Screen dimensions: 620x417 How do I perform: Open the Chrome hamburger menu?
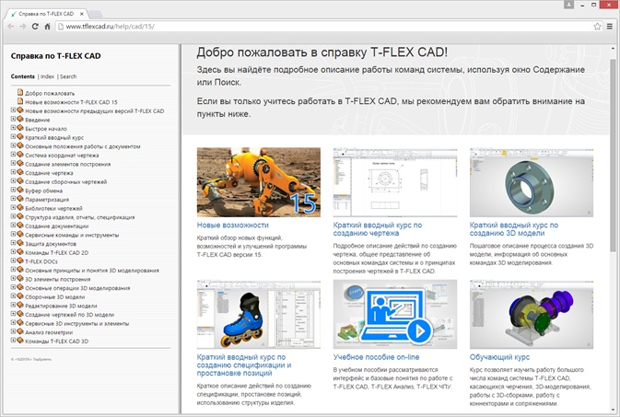click(x=610, y=27)
